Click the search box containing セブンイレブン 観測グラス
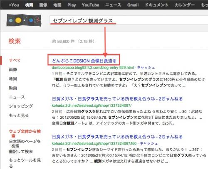The image size is (208, 169). 129,21
